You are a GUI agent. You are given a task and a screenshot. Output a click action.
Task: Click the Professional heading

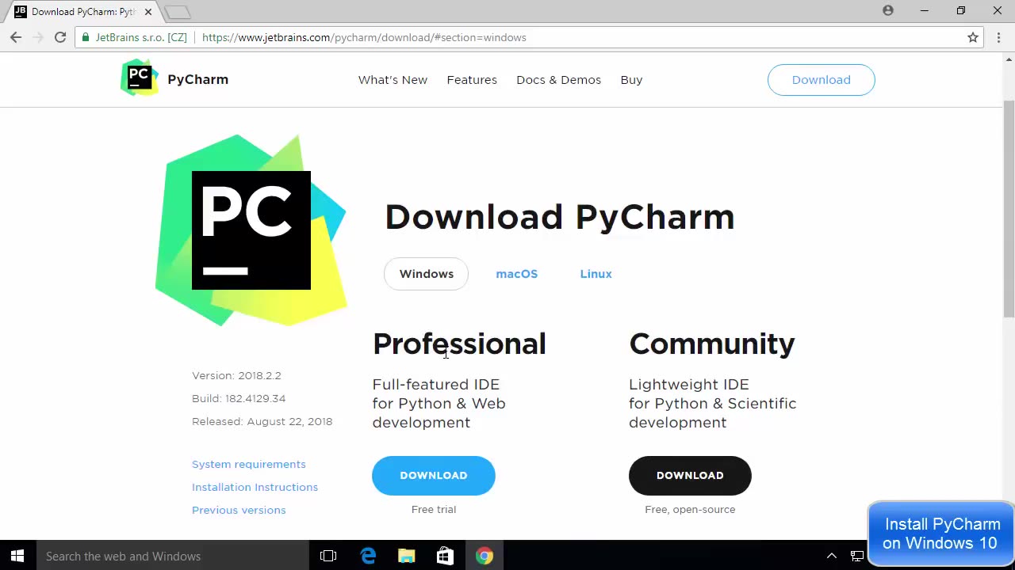point(459,344)
